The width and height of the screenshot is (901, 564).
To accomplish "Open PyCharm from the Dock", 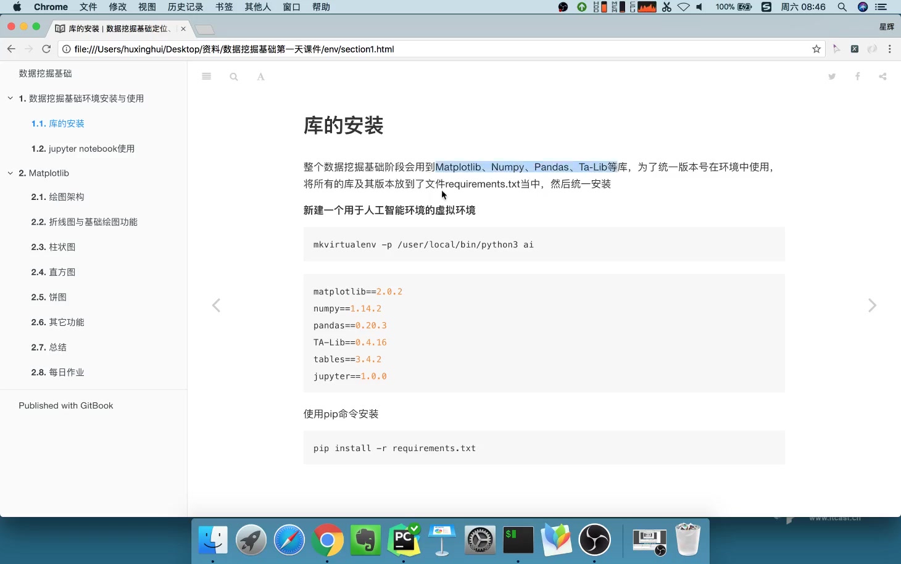I will (x=404, y=540).
